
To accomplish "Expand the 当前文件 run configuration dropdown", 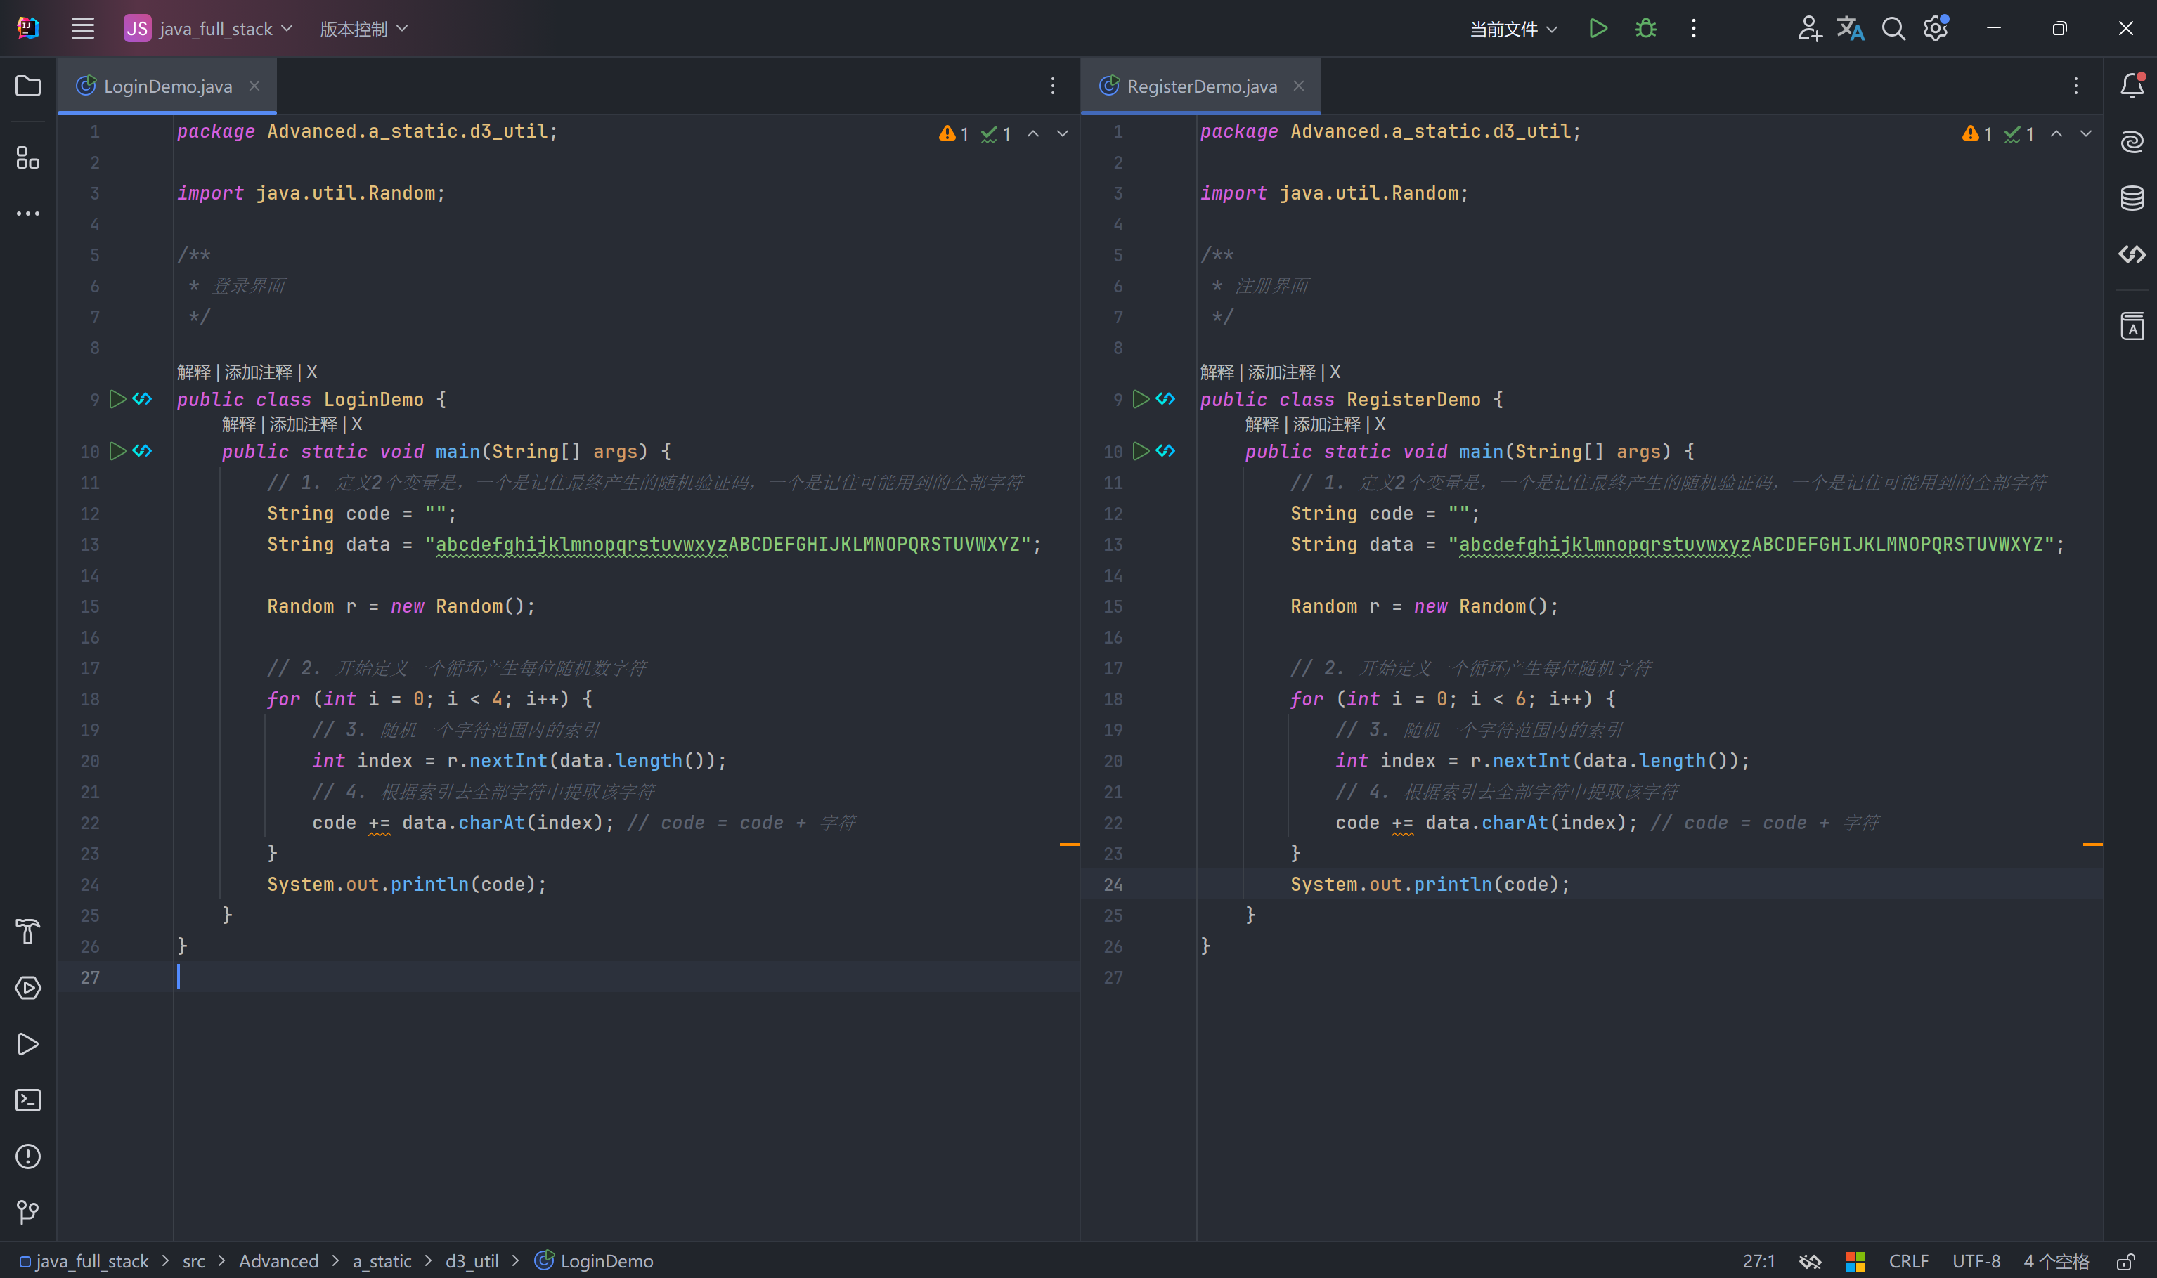I will 1513,28.
